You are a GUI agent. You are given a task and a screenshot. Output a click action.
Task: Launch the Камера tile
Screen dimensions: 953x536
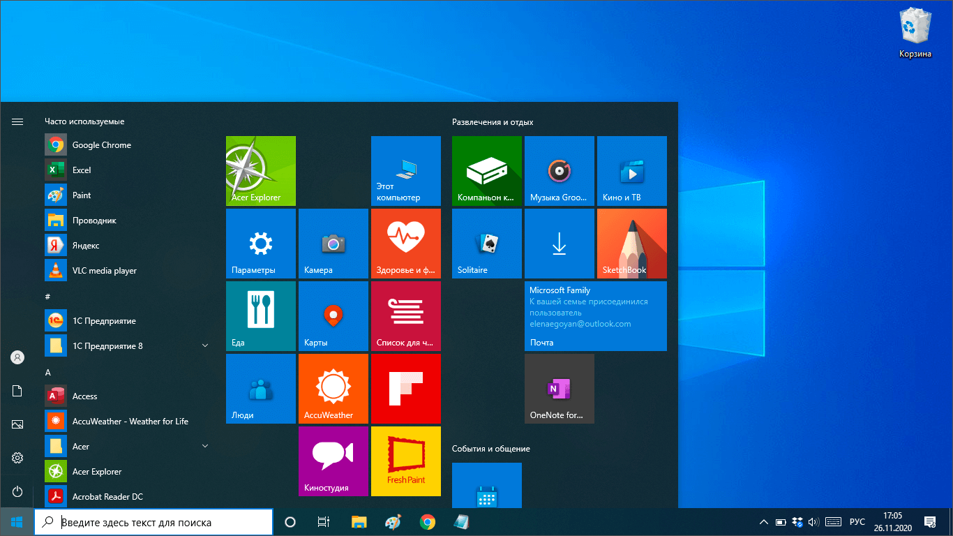[333, 243]
